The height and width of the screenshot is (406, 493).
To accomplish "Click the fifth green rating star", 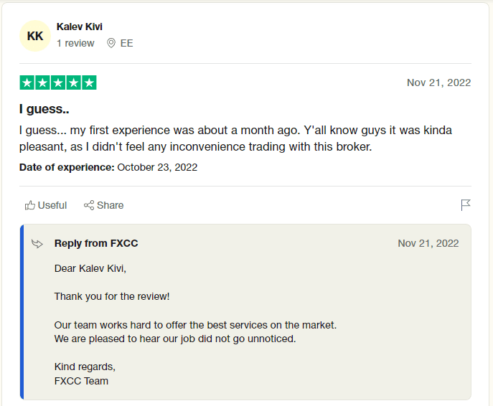I will pyautogui.click(x=89, y=82).
